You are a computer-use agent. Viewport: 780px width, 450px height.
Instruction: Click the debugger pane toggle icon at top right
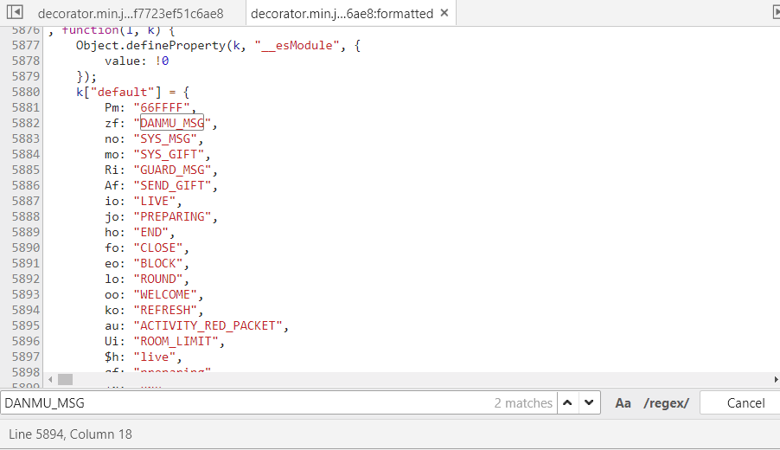click(x=775, y=13)
